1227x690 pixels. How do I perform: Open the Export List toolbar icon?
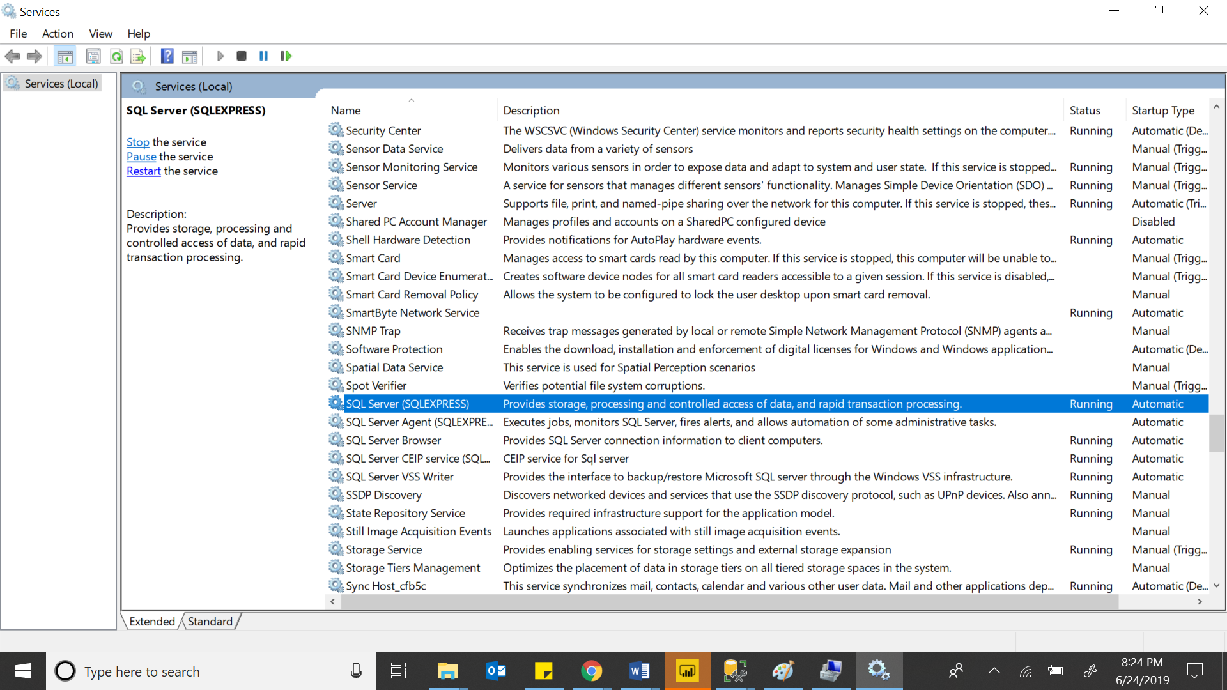pyautogui.click(x=138, y=56)
